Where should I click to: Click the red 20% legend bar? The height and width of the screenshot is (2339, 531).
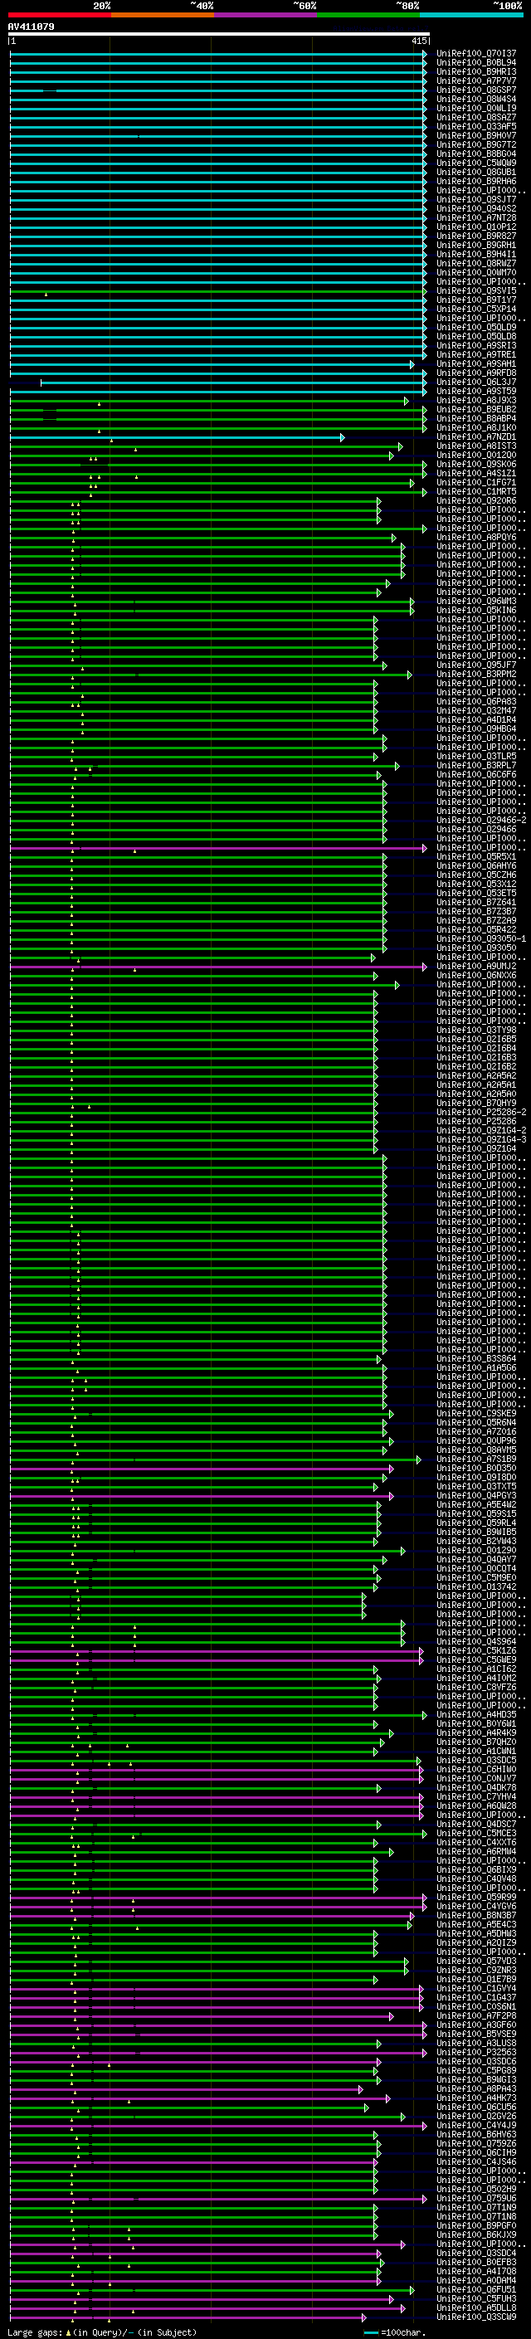[59, 15]
